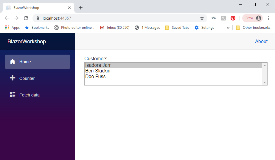Open the Saved Tabs folder
275x160 pixels.
177,28
